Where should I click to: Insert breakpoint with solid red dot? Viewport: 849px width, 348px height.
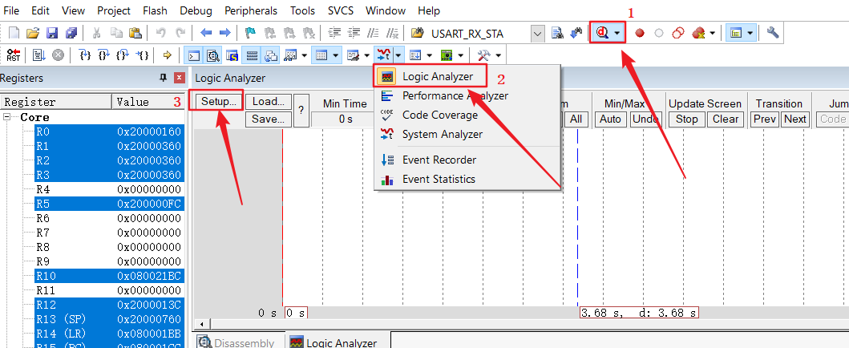640,33
